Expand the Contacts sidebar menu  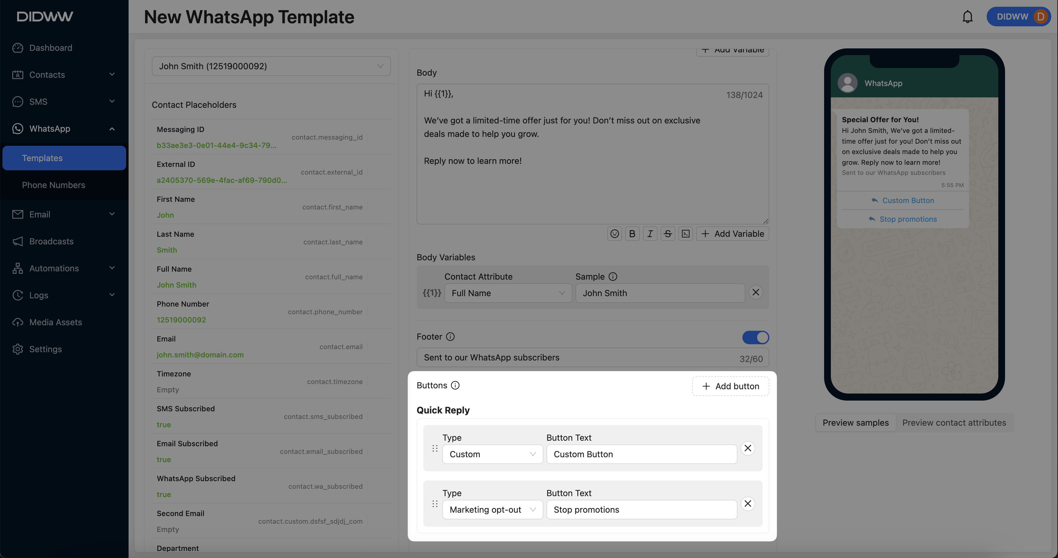pyautogui.click(x=64, y=75)
